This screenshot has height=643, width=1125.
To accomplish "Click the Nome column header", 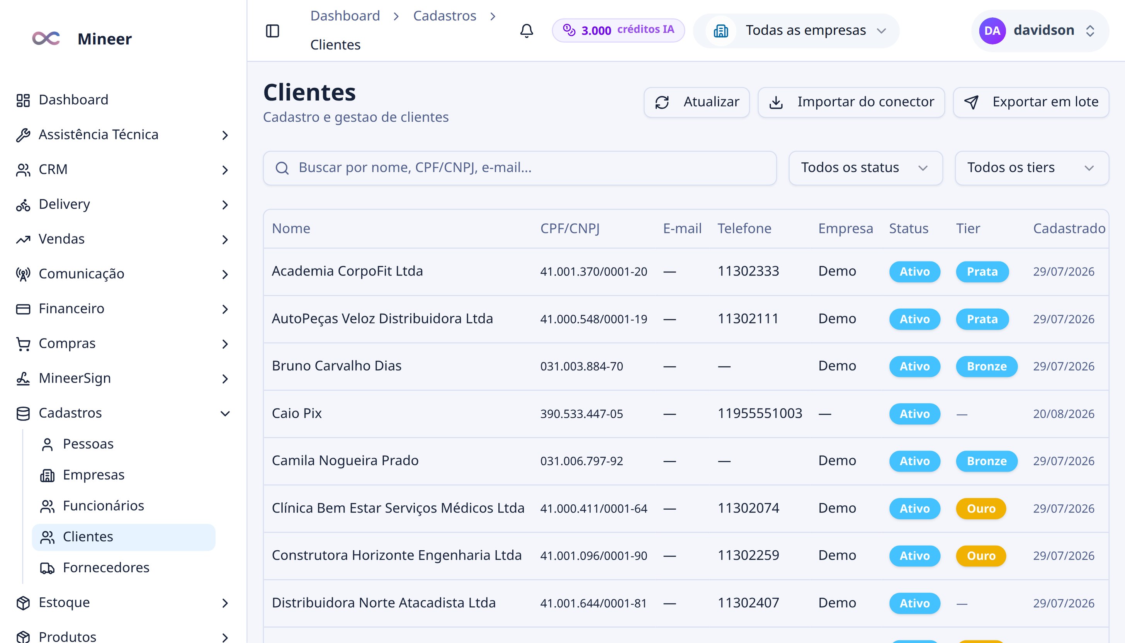I will [x=291, y=228].
